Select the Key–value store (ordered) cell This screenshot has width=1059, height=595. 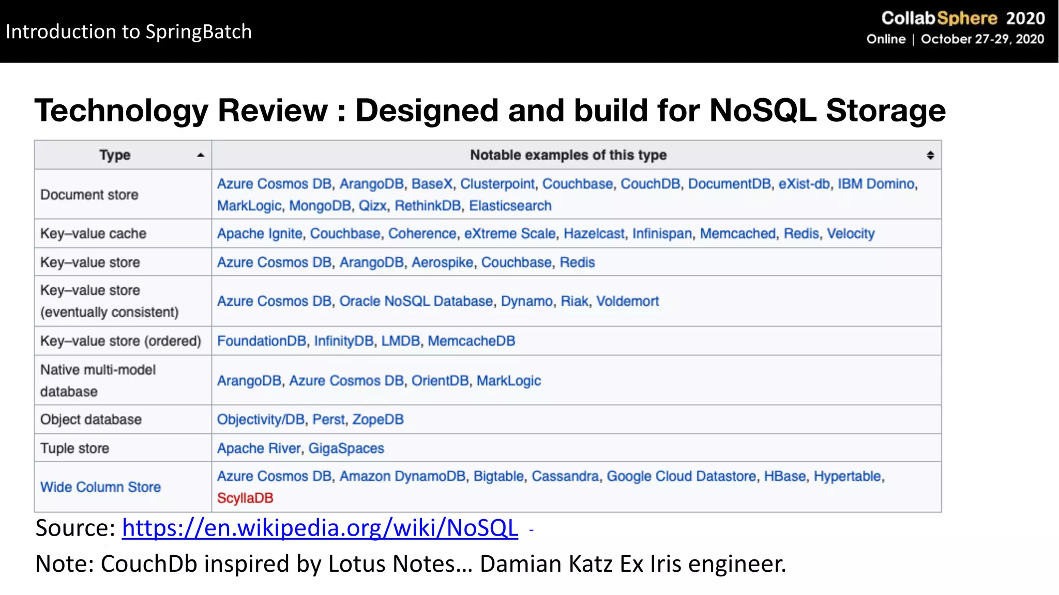click(x=123, y=341)
